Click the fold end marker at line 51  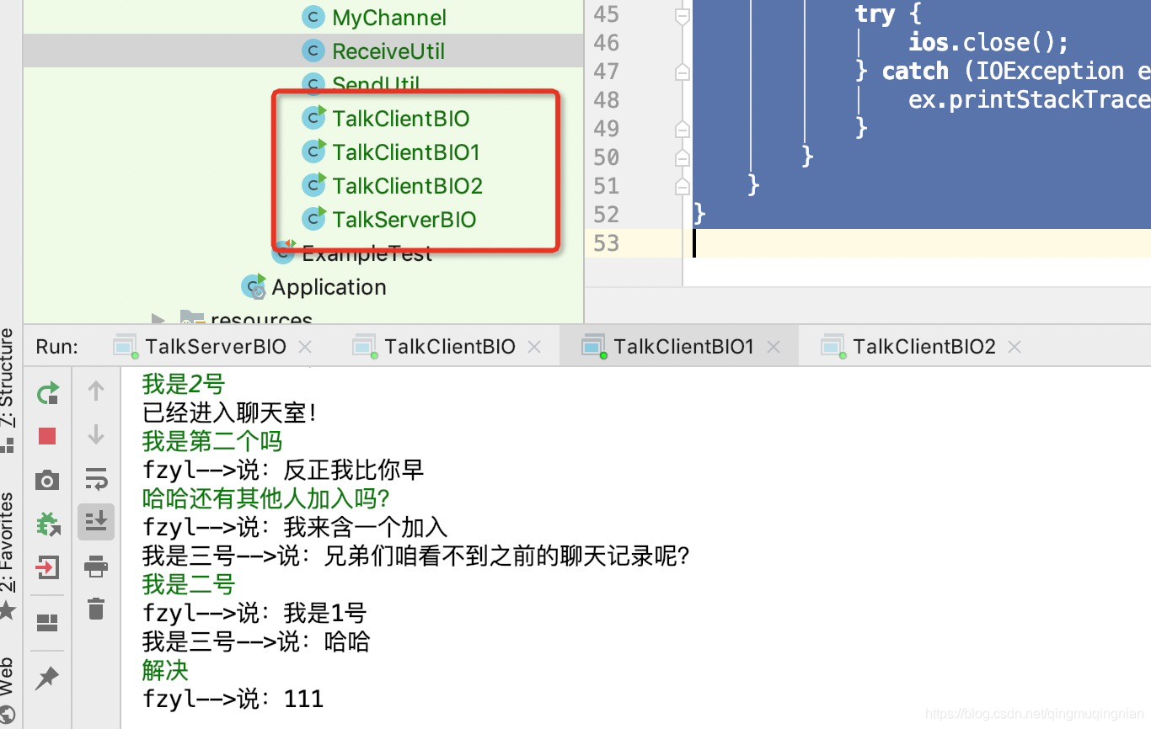pyautogui.click(x=683, y=187)
